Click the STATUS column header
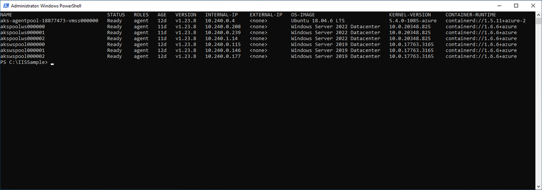The height and width of the screenshot is (190, 542). tap(116, 15)
